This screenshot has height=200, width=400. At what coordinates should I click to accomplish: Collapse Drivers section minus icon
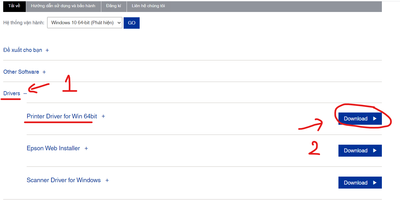(25, 94)
